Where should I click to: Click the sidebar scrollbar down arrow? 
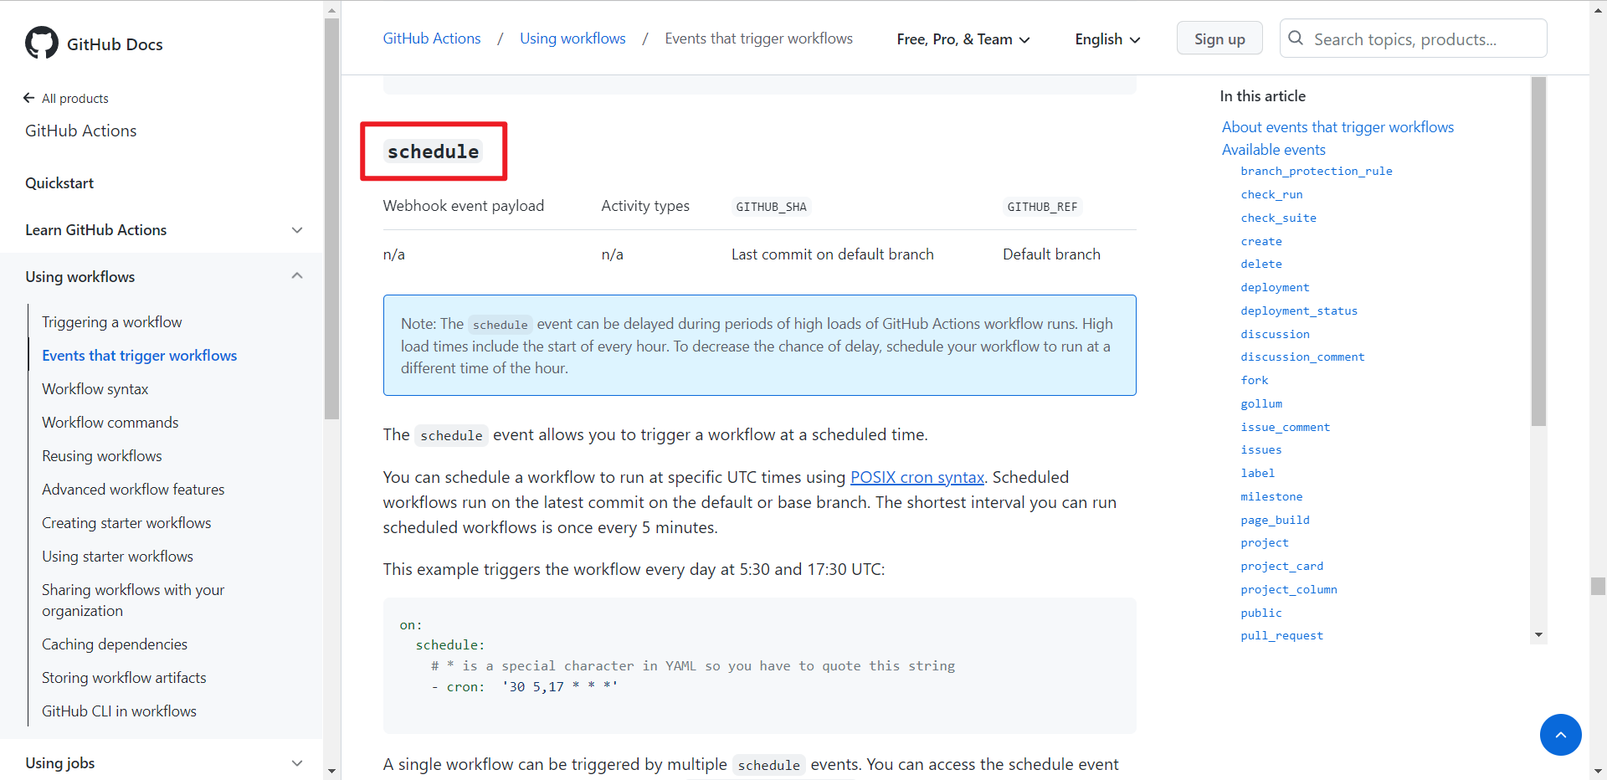[331, 771]
